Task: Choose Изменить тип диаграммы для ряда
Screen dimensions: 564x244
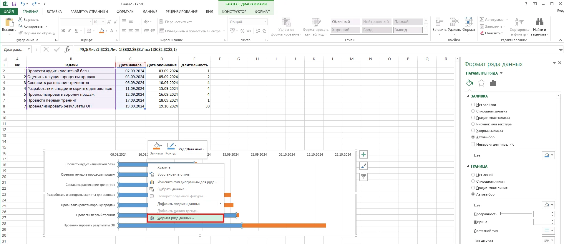Action: coord(186,182)
